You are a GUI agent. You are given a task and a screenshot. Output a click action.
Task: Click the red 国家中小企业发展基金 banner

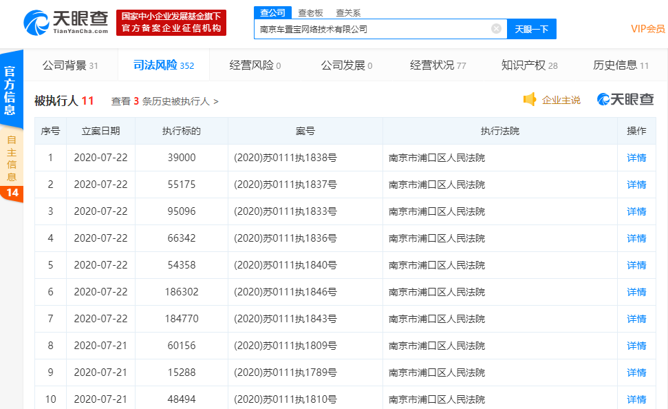[171, 23]
